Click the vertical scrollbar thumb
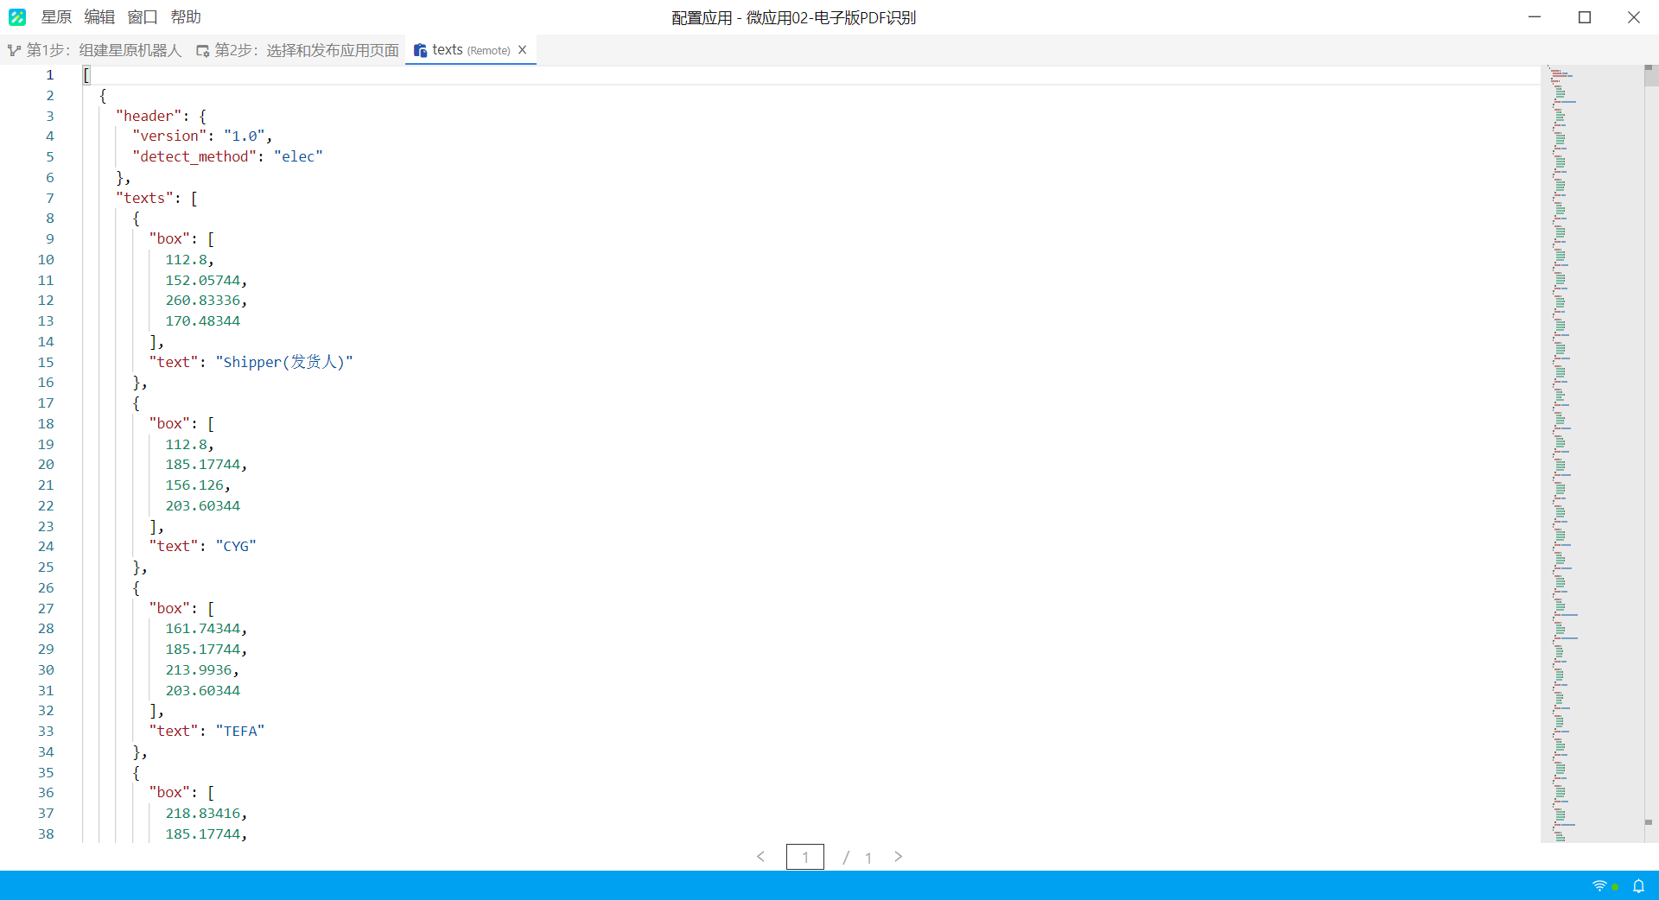This screenshot has height=900, width=1659. pos(1650,76)
